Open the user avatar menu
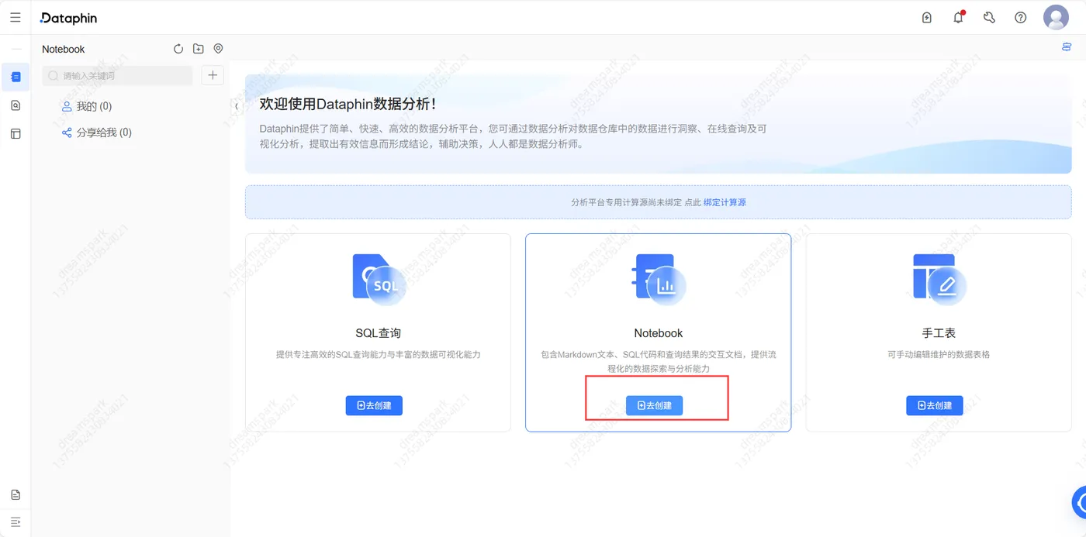 pyautogui.click(x=1056, y=17)
